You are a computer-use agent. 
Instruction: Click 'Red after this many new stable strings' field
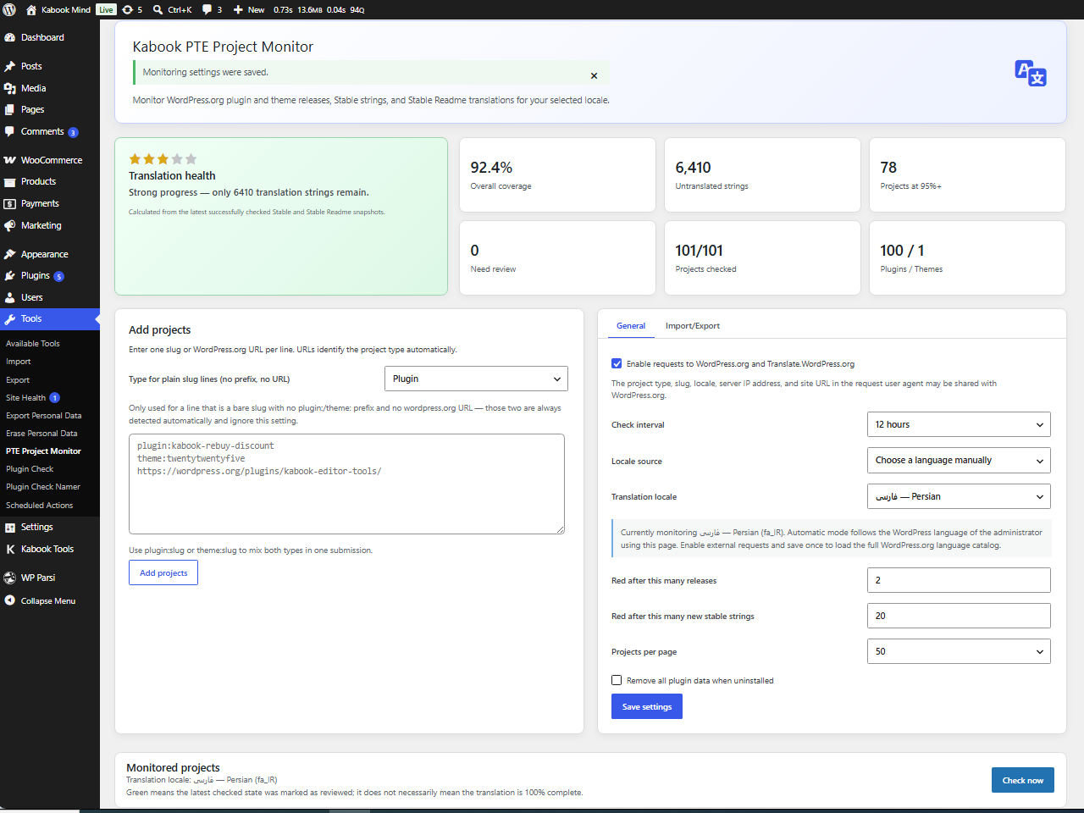[959, 616]
